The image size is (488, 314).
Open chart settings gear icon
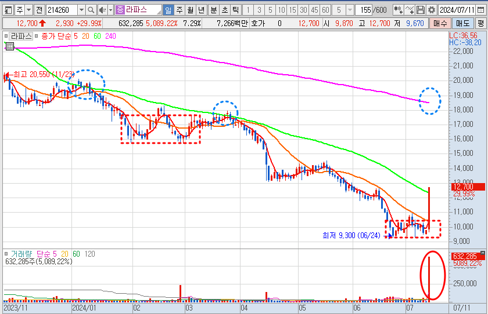coord(431,10)
